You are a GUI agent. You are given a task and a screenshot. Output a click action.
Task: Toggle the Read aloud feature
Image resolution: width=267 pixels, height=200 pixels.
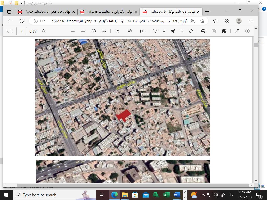[130, 31]
